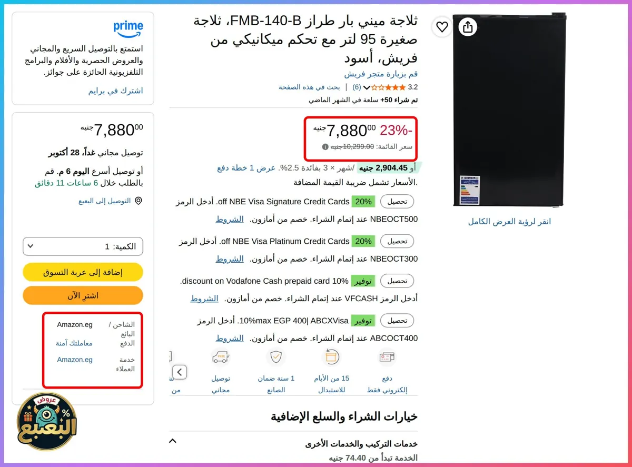Click تحصيل button for Vodafone Cash offer
The width and height of the screenshot is (632, 467).
point(397,281)
